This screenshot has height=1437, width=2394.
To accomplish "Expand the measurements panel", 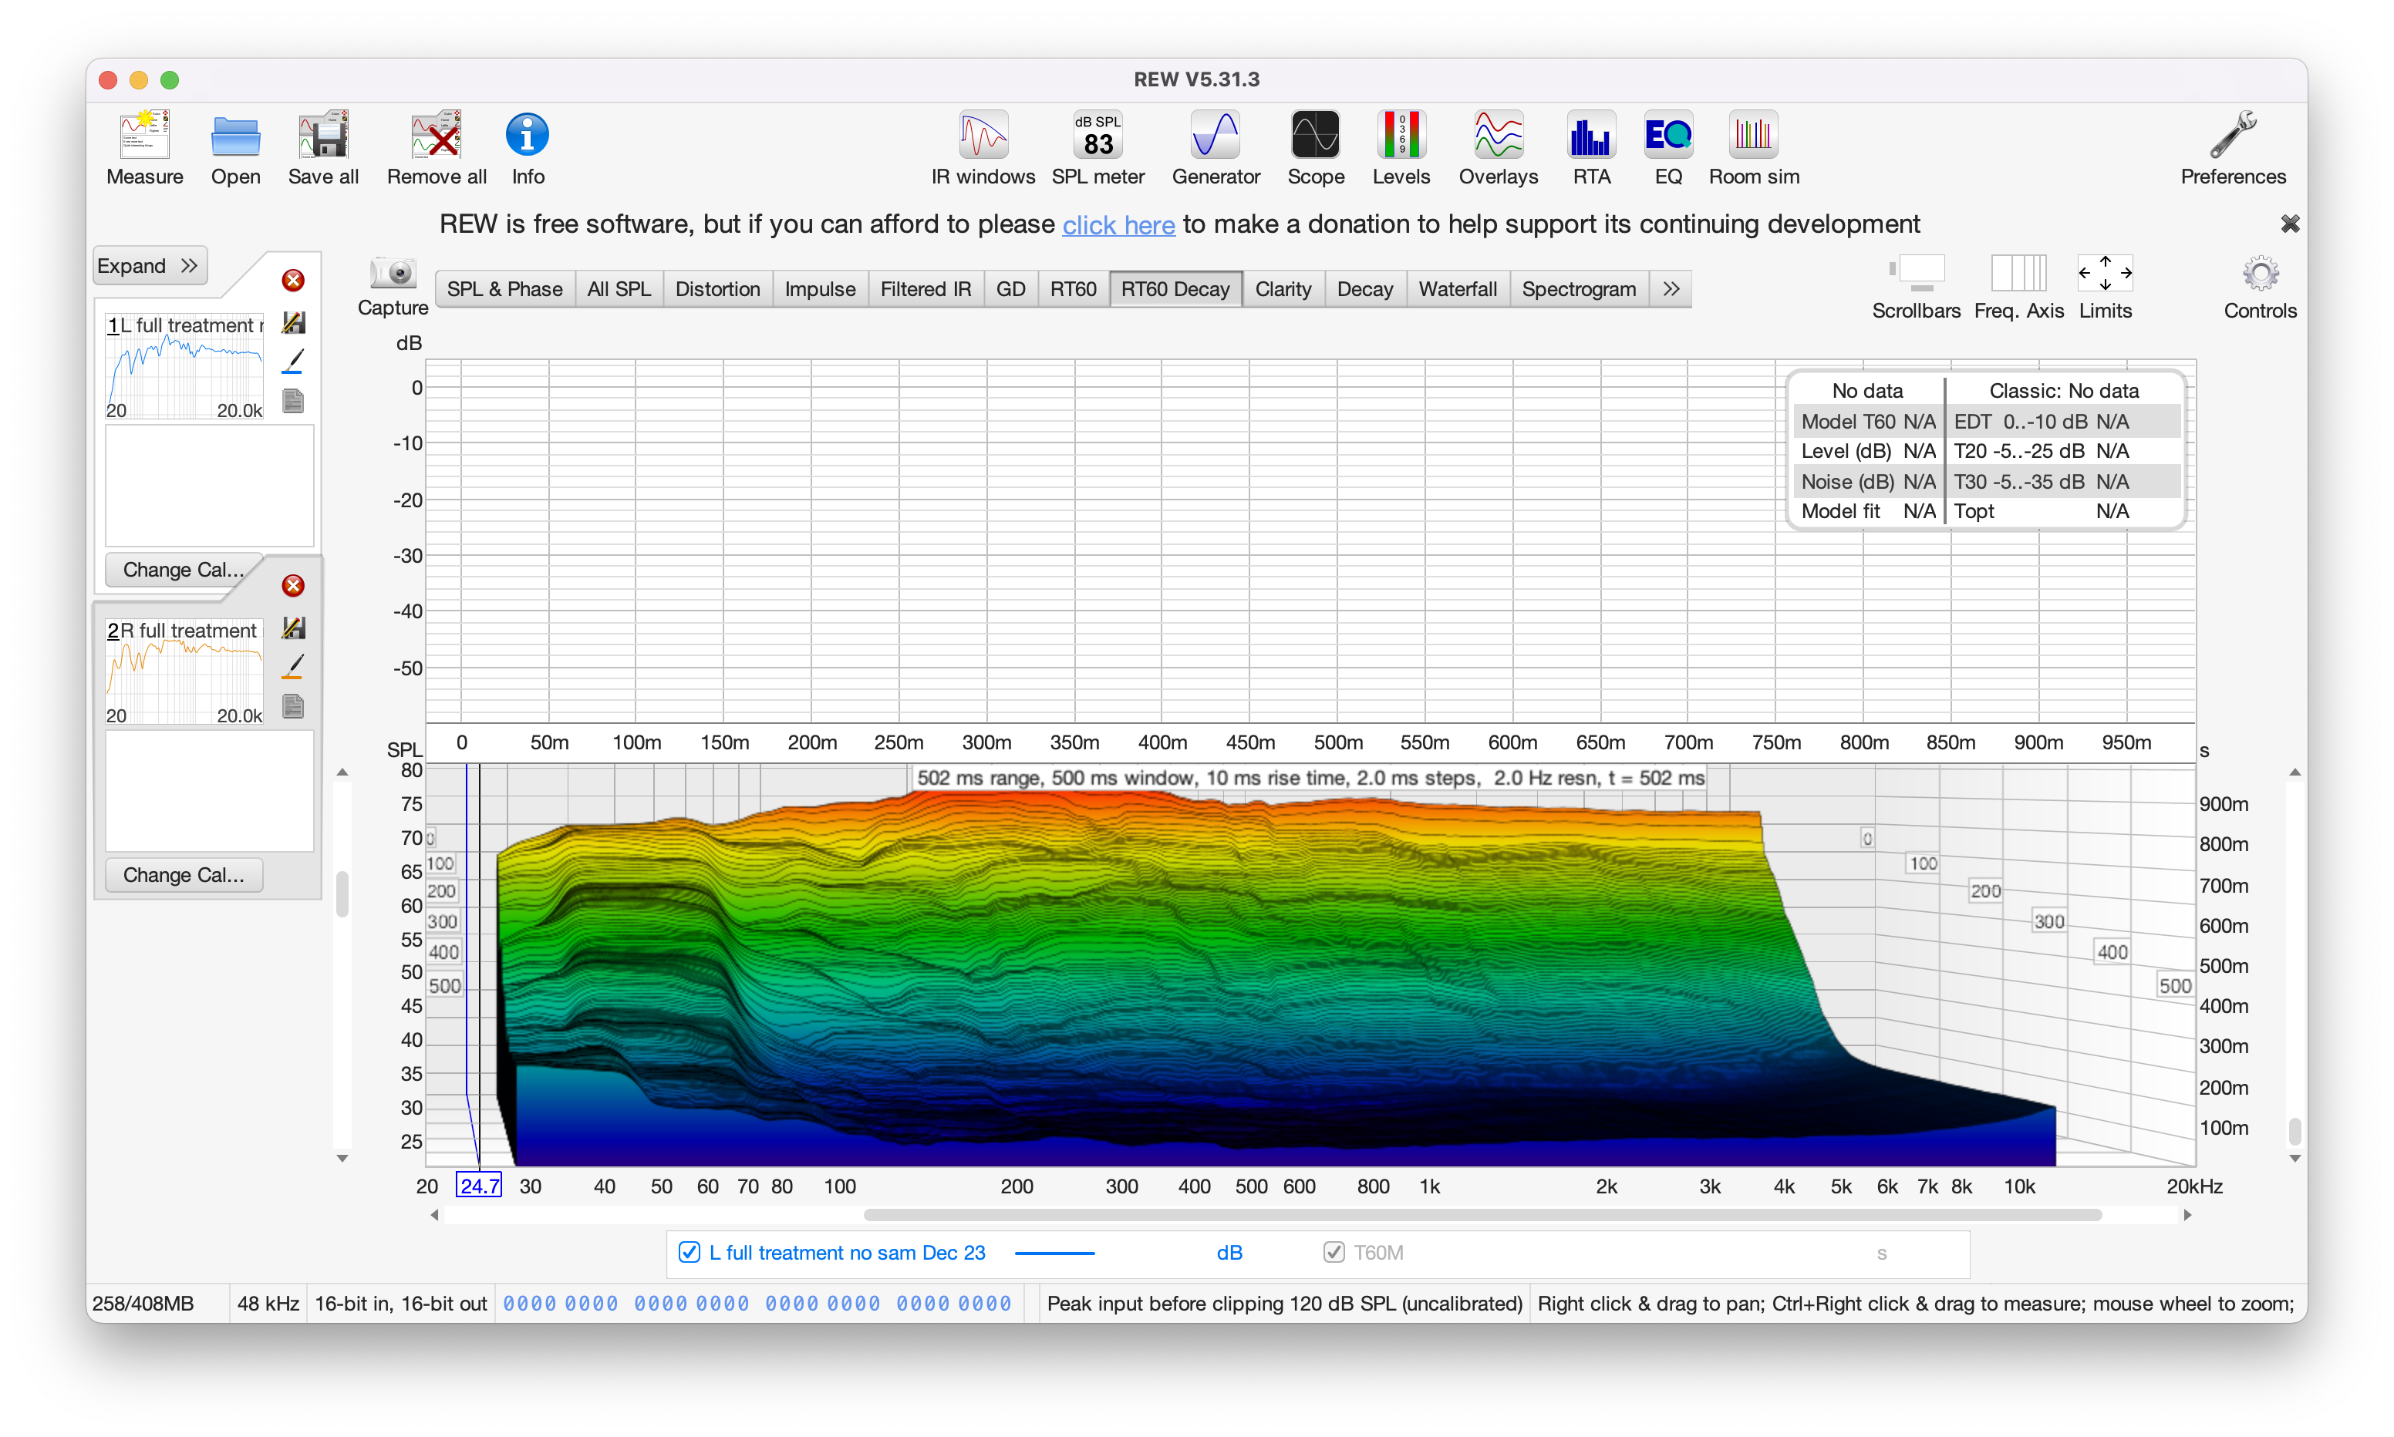I will click(148, 265).
